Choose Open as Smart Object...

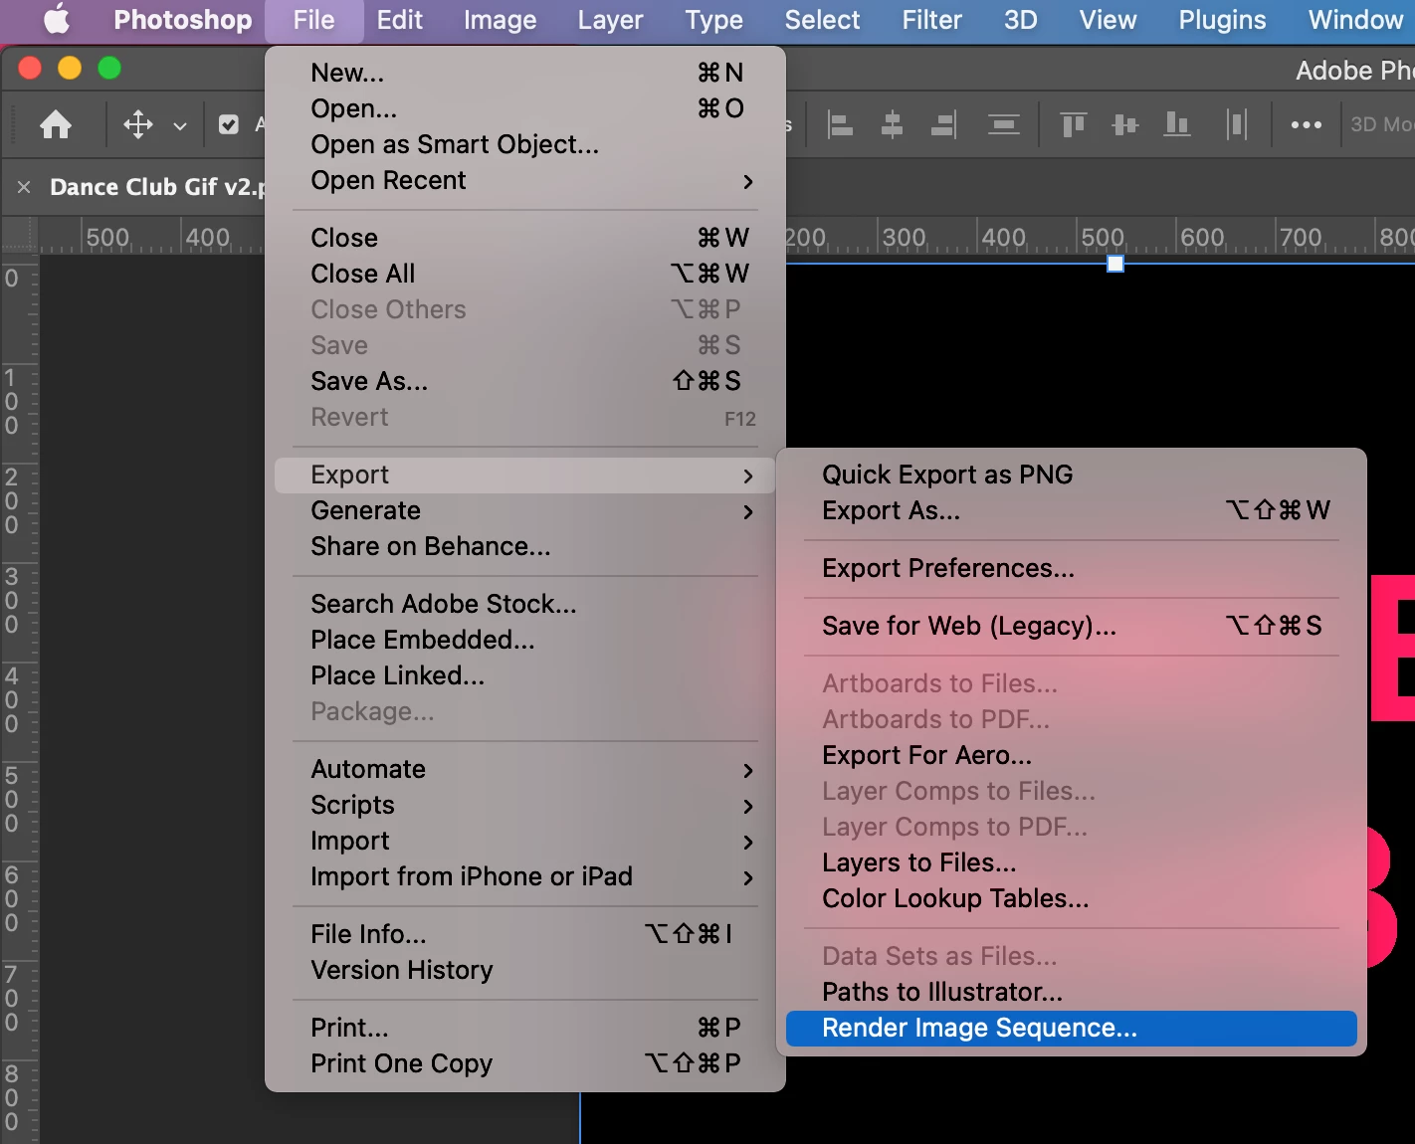click(x=525, y=144)
